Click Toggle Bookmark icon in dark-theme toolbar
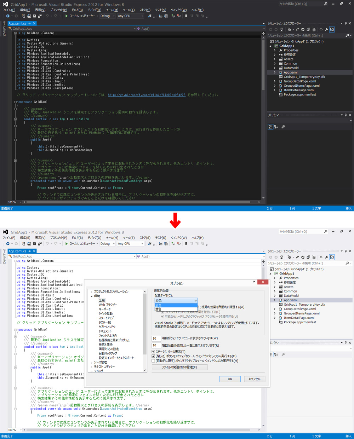The height and width of the screenshot is (439, 354). [186, 16]
